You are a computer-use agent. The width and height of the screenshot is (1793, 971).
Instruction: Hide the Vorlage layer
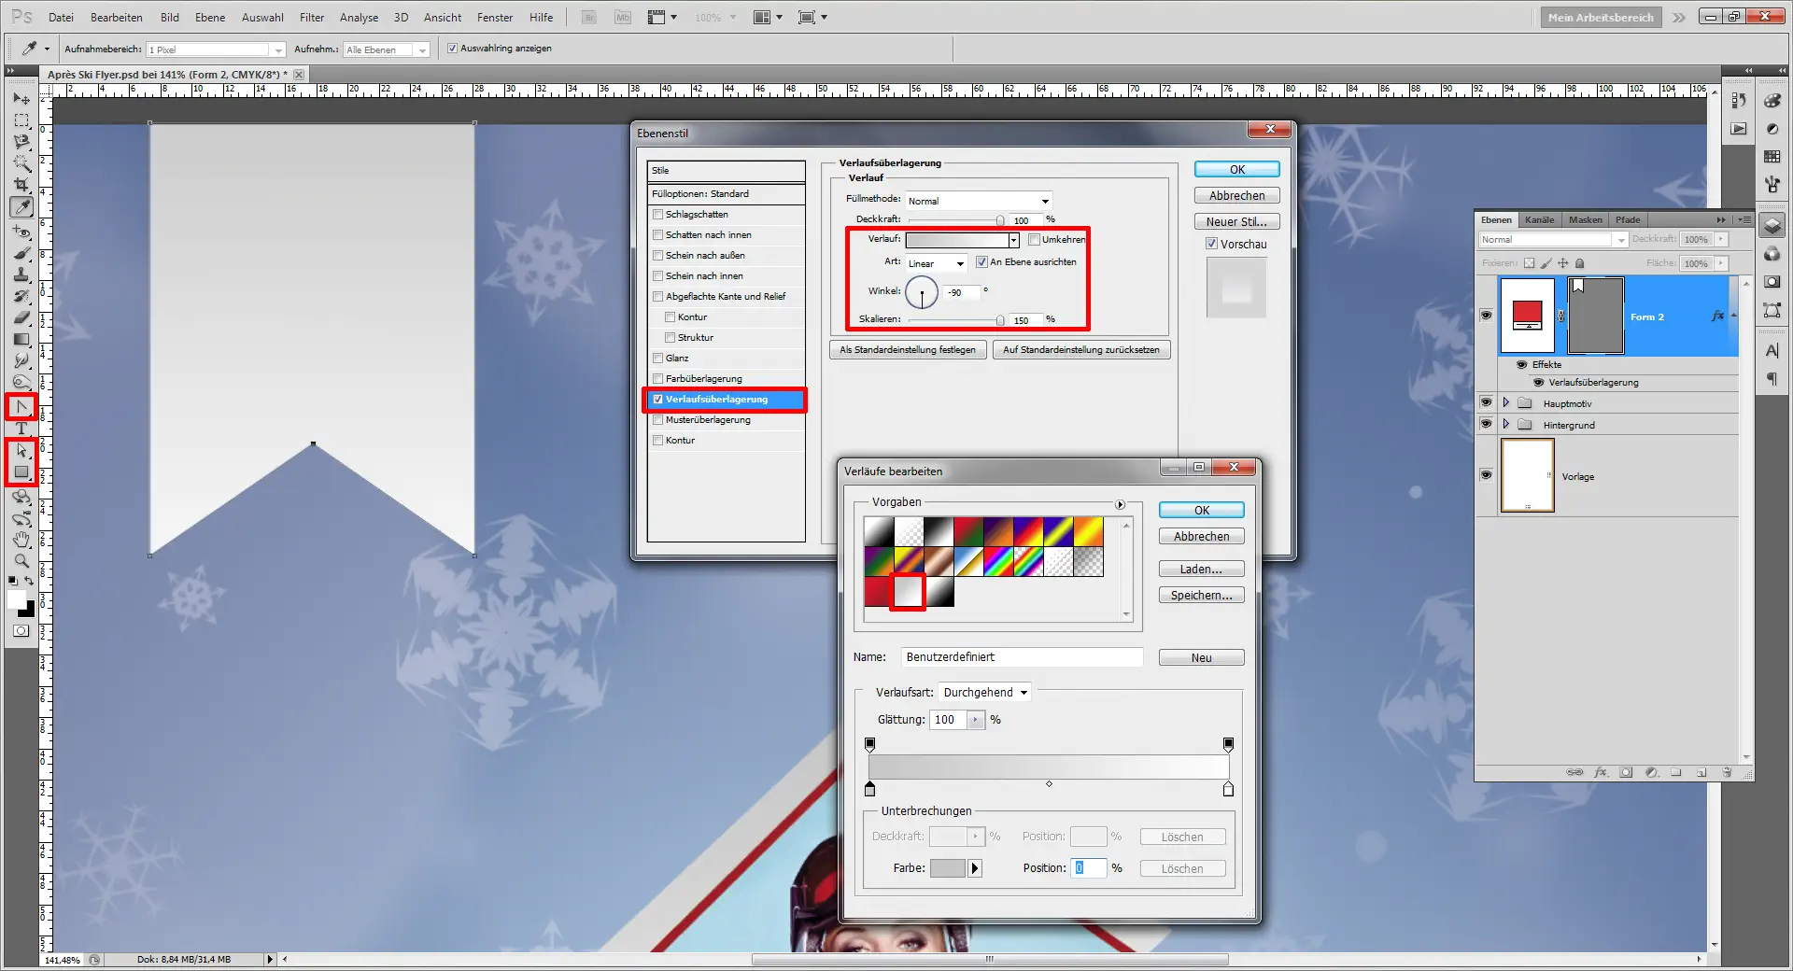click(x=1486, y=475)
